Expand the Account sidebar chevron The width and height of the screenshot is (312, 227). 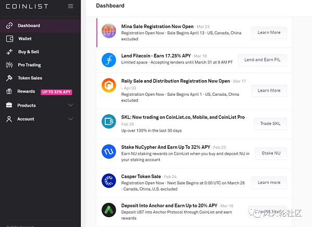71,119
